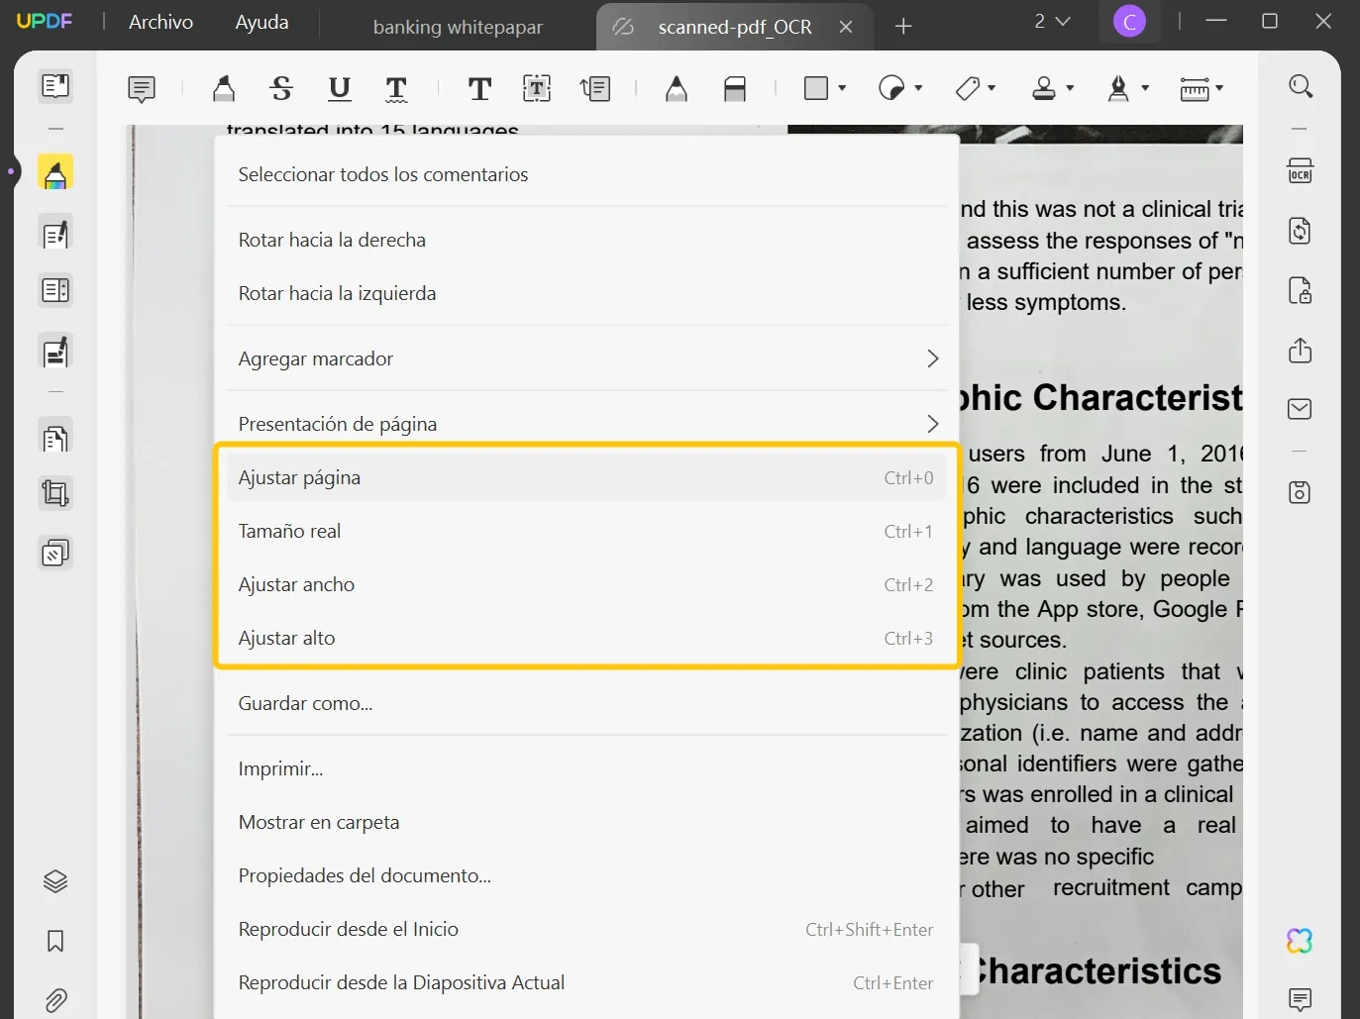This screenshot has width=1360, height=1019.
Task: Close the scanned-pdf_OCR tab
Action: tap(846, 27)
